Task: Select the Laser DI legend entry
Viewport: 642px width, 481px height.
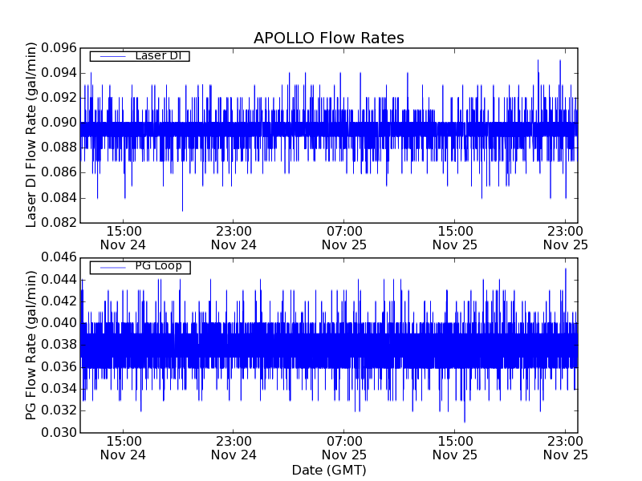Action: [157, 56]
